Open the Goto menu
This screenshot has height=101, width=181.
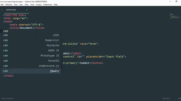pyautogui.click(x=27, y=4)
